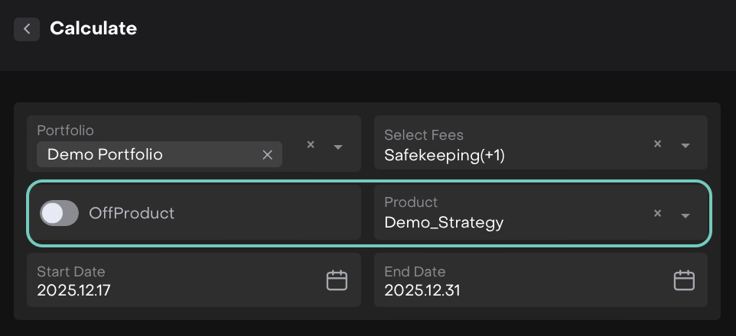Screen dimensions: 736x336
Task: Click the End Date value 2025.12.31
Action: coord(422,290)
